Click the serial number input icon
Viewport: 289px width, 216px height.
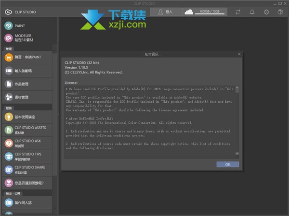(9, 71)
